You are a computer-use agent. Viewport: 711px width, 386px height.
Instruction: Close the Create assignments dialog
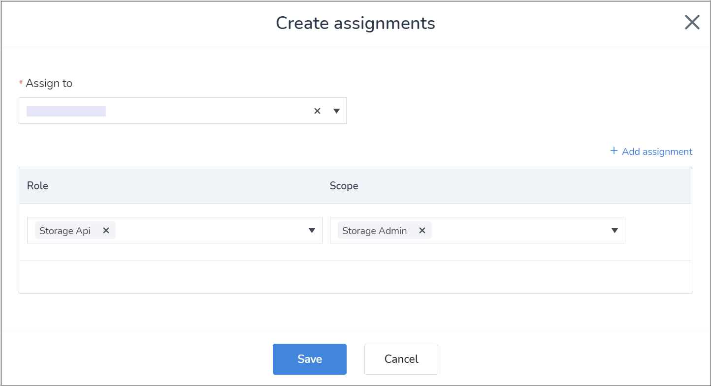pyautogui.click(x=692, y=22)
